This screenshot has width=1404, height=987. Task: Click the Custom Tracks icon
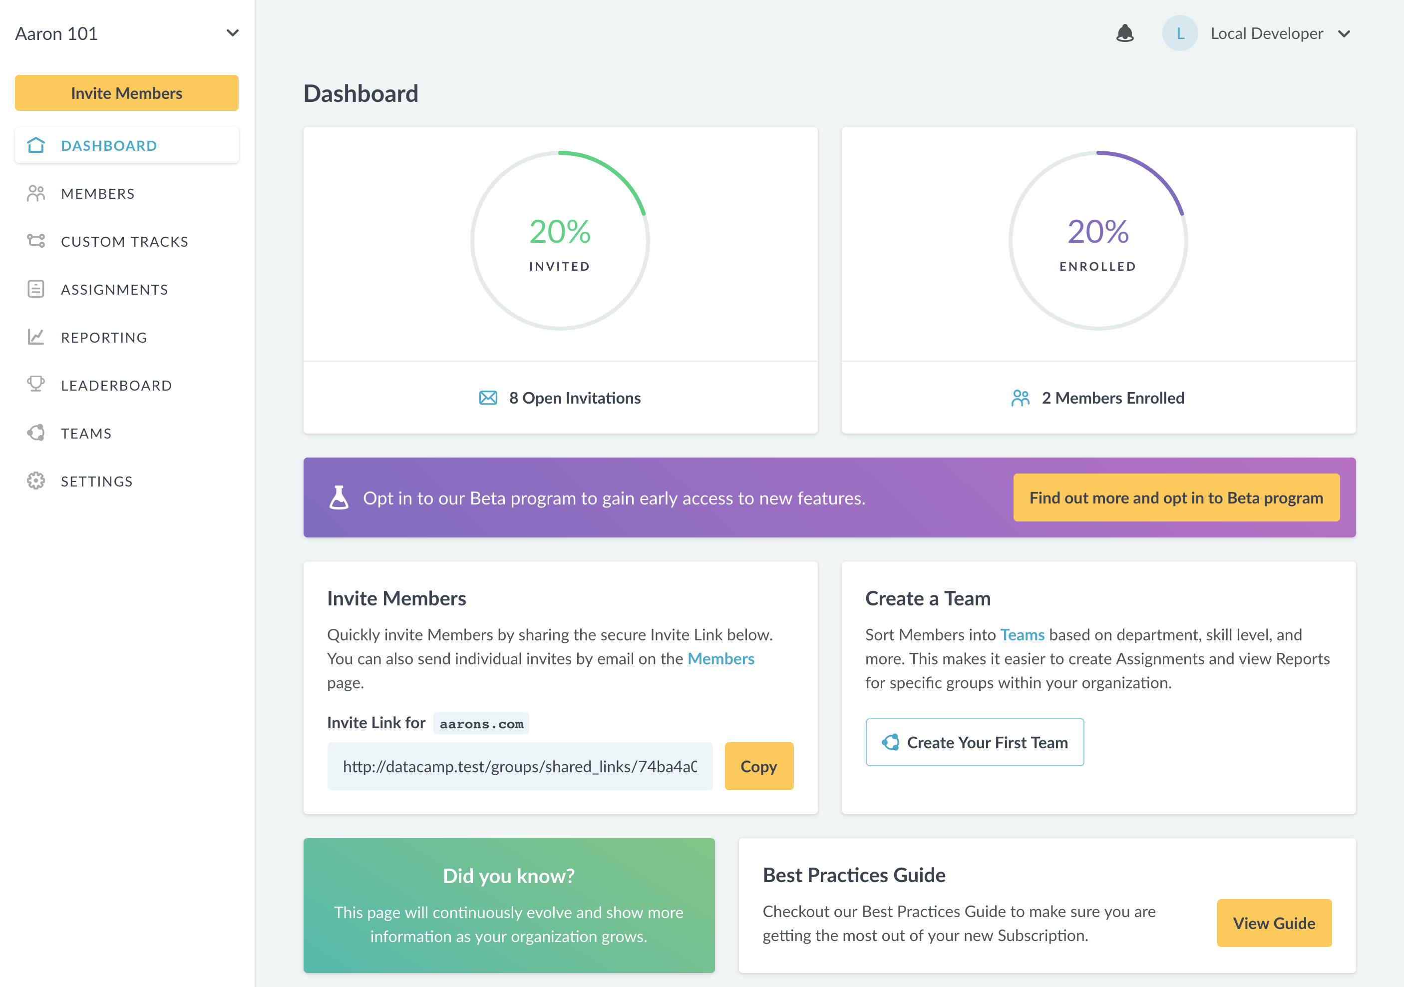pyautogui.click(x=36, y=240)
